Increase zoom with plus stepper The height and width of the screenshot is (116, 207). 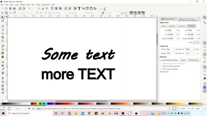point(189,109)
